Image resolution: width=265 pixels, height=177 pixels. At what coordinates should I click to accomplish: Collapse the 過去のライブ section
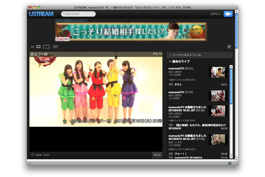pos(179,61)
